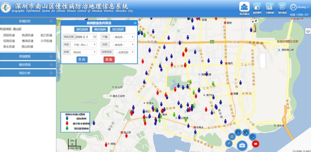Click the blue 查询 query button
The width and height of the screenshot is (311, 152).
pos(82,60)
